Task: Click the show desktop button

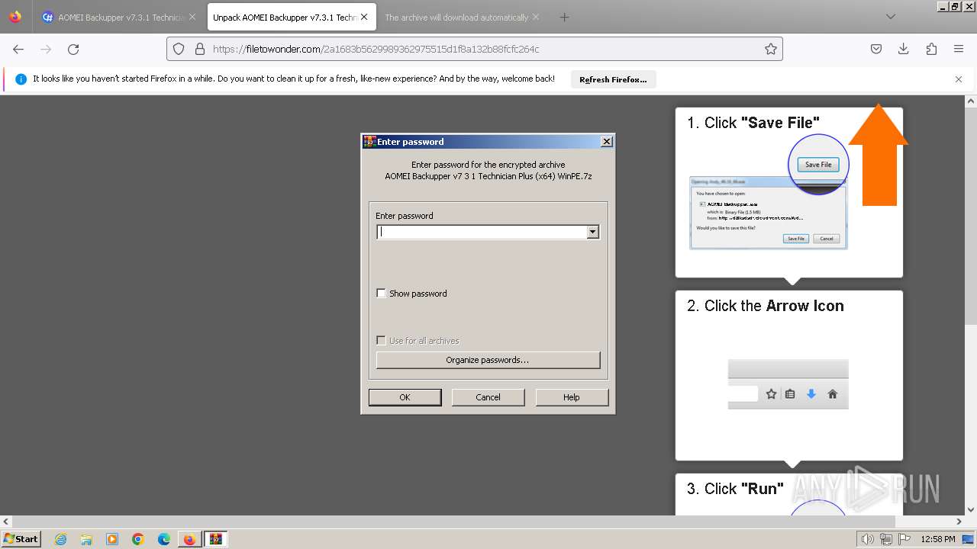Action: click(x=968, y=539)
